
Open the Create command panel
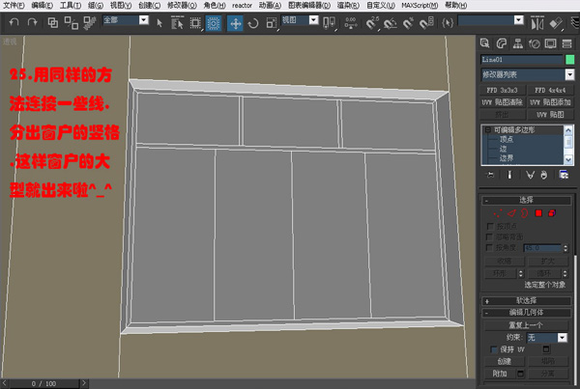coord(484,43)
